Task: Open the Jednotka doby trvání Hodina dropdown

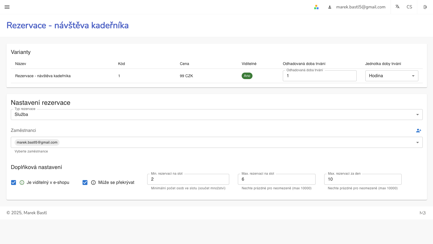Action: click(x=391, y=76)
